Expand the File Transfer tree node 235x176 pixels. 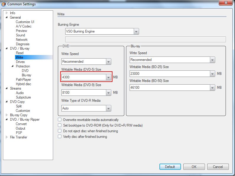pos(6,137)
